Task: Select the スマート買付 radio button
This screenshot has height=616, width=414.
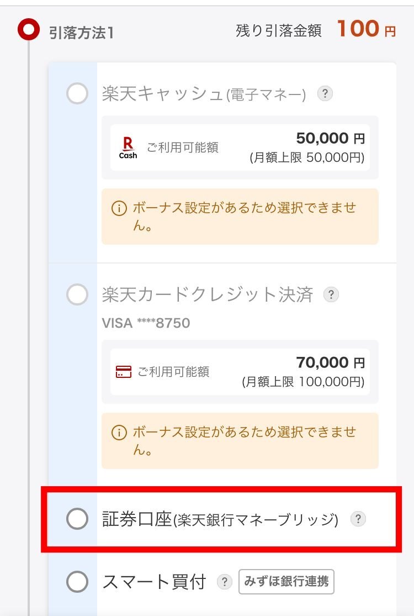Action: click(x=77, y=581)
